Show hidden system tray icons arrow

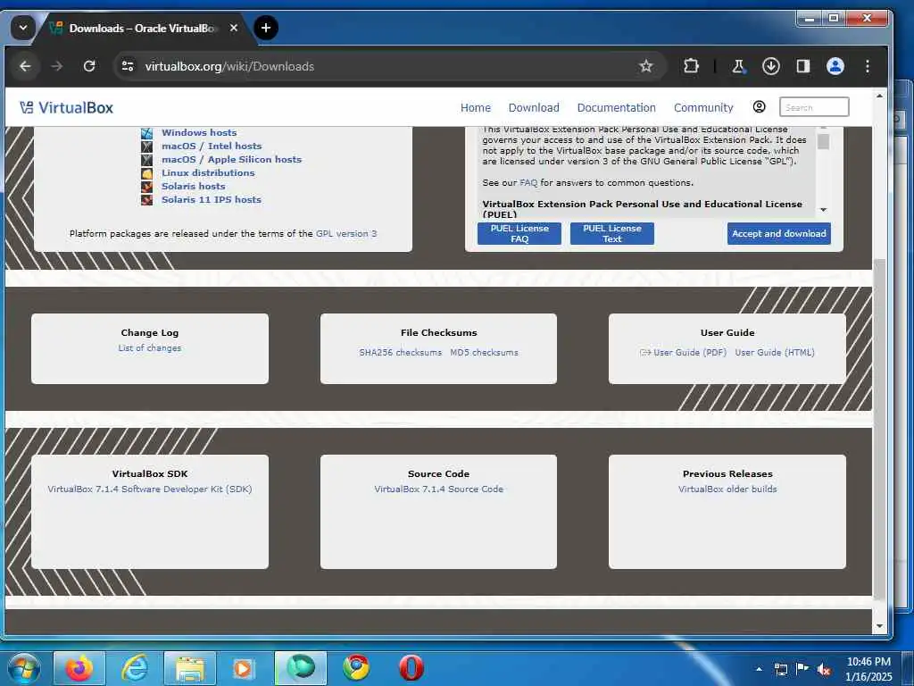click(759, 670)
